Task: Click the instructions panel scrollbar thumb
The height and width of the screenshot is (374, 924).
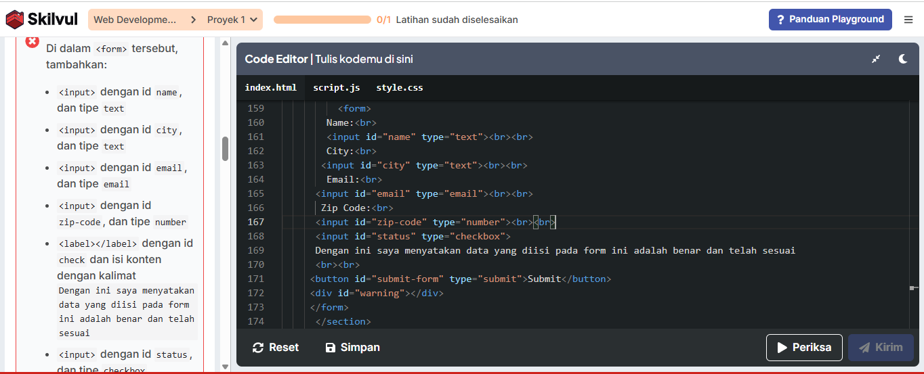Action: pyautogui.click(x=225, y=149)
